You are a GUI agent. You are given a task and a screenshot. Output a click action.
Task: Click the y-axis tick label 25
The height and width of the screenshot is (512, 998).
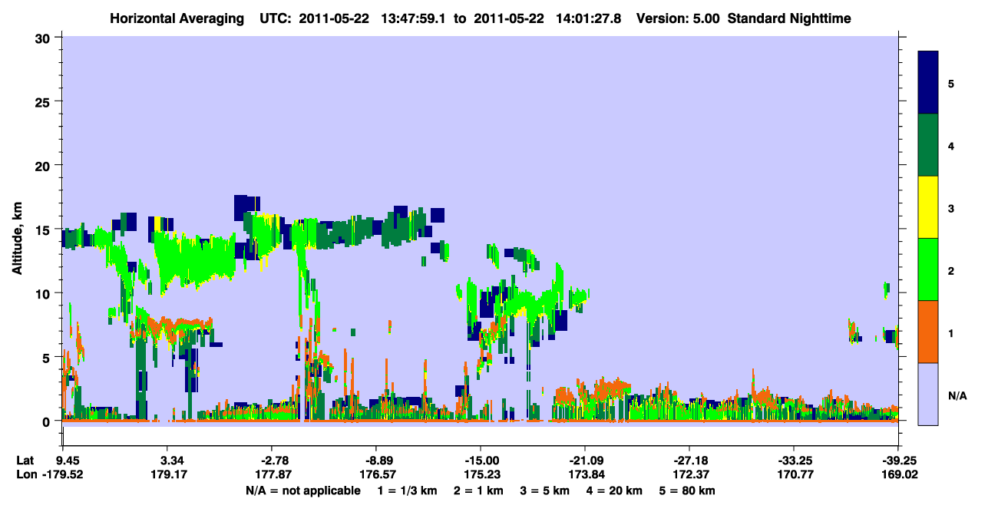click(45, 101)
